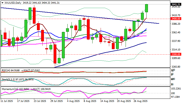
Task: Click the 103.2261 momentum axis value
Action: [176, 89]
